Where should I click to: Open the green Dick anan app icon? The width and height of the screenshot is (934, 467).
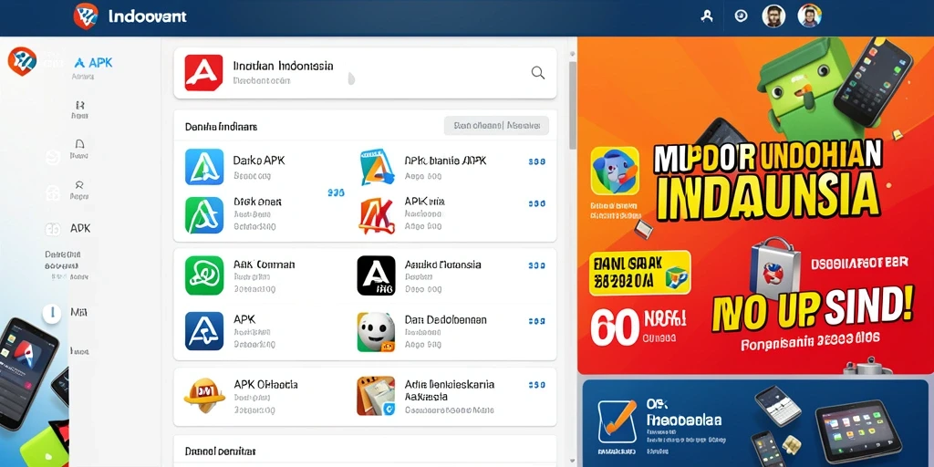[204, 215]
